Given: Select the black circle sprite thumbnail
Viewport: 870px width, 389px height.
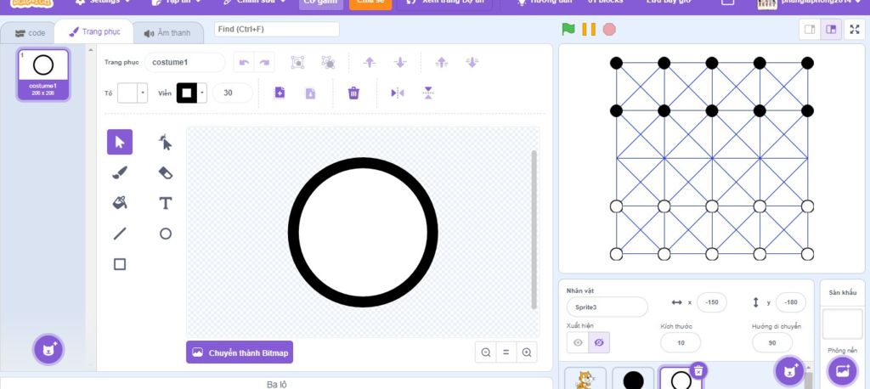Looking at the screenshot, I should pyautogui.click(x=633, y=379).
